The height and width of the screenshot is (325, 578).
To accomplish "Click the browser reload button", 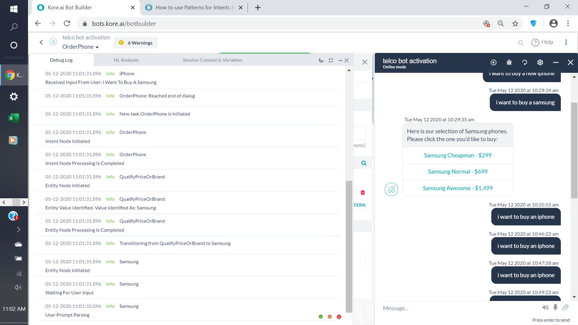I will coord(67,23).
